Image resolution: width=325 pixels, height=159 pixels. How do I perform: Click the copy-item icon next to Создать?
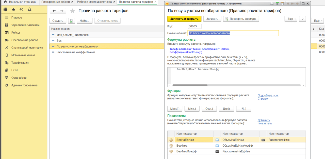(x=71, y=21)
